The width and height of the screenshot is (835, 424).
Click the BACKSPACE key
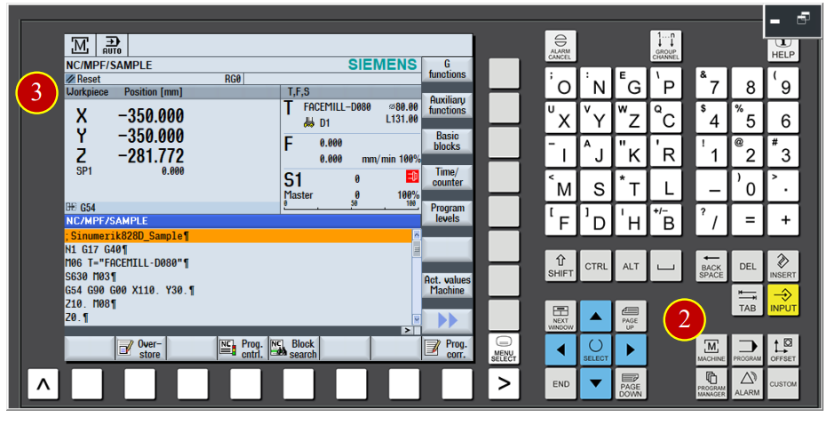click(712, 266)
